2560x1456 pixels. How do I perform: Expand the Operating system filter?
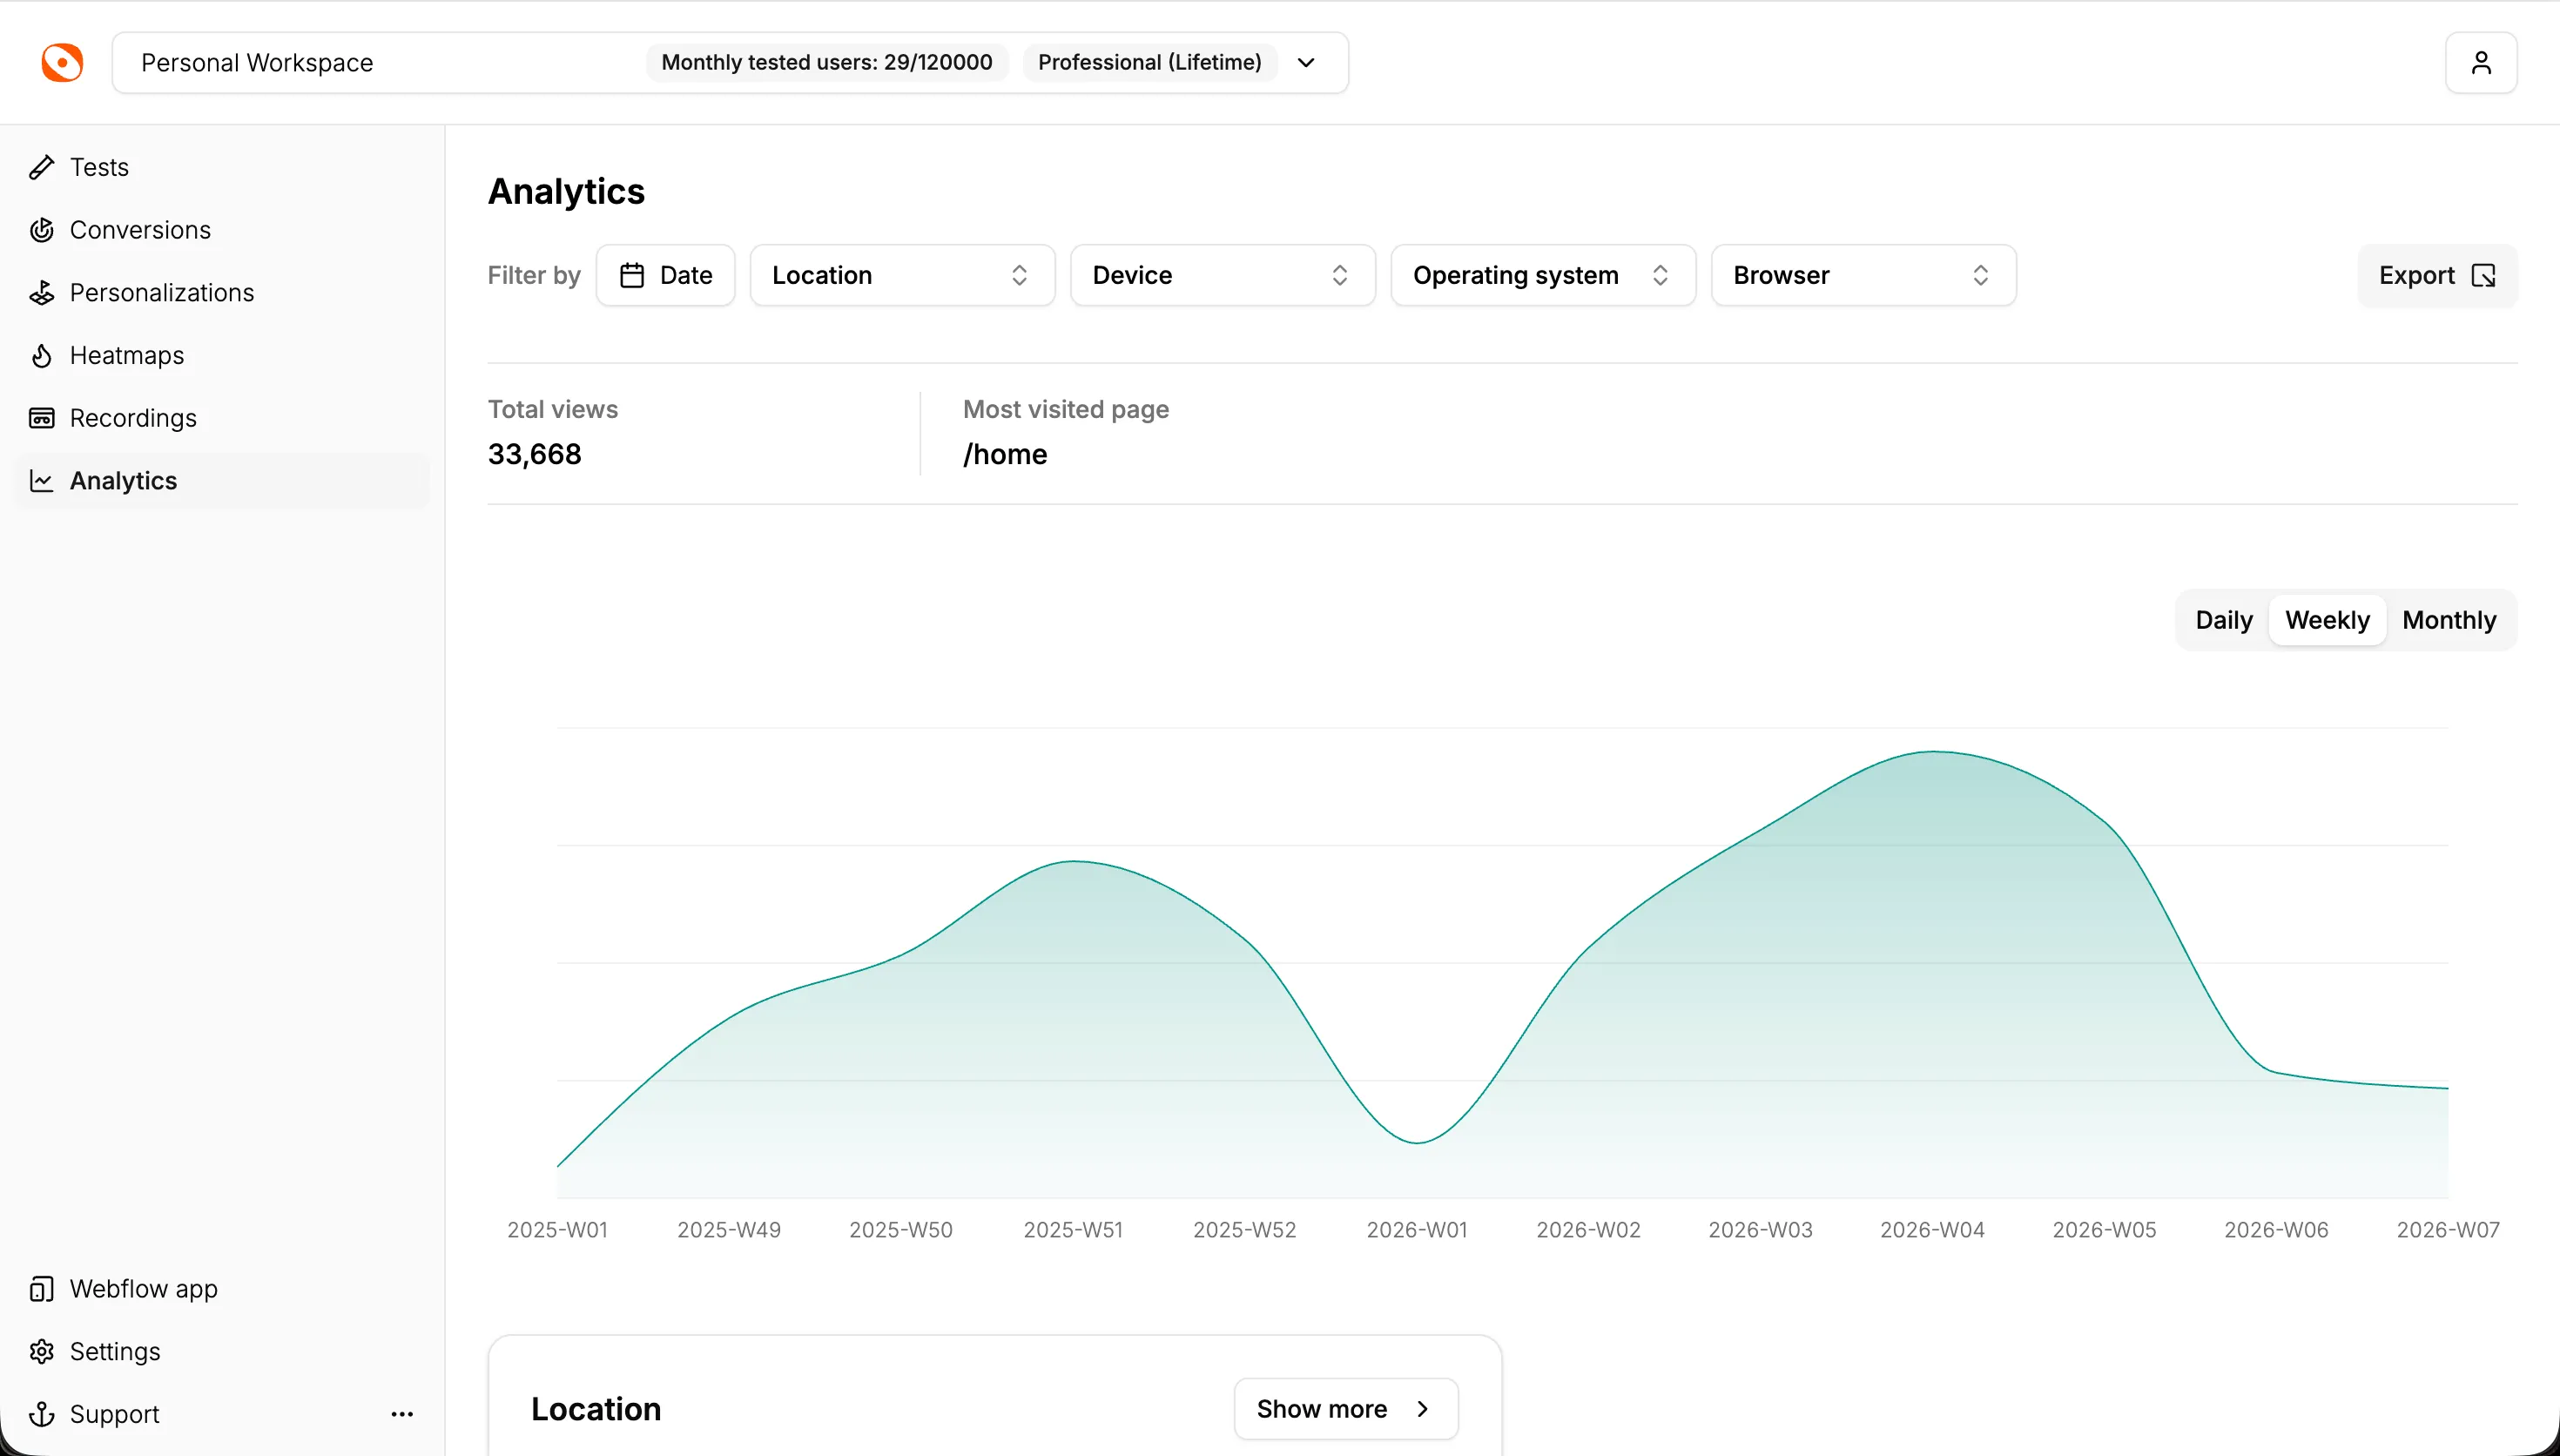click(x=1541, y=275)
